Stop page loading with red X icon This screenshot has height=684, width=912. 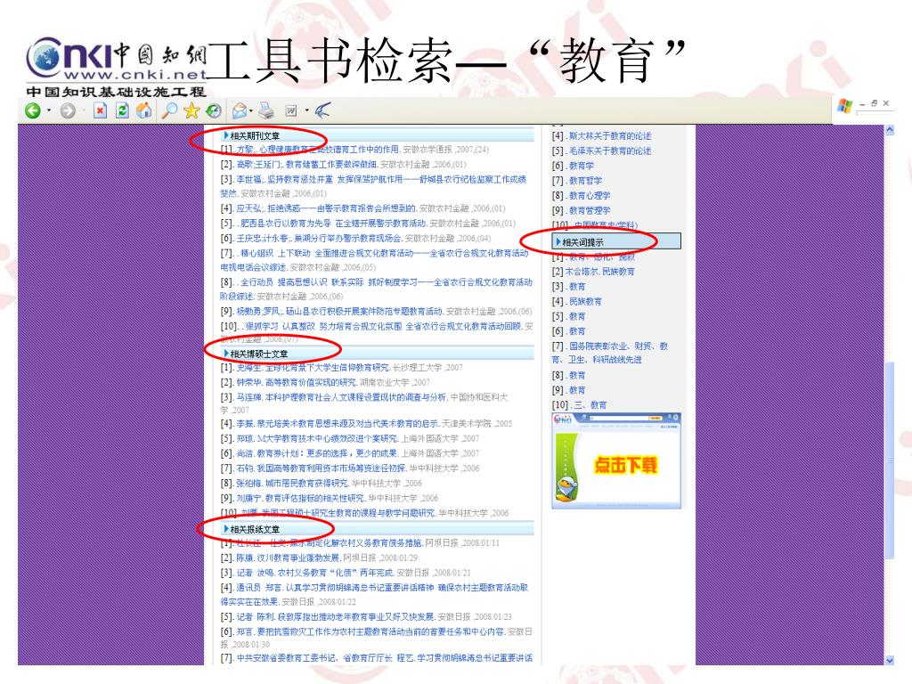(x=101, y=110)
